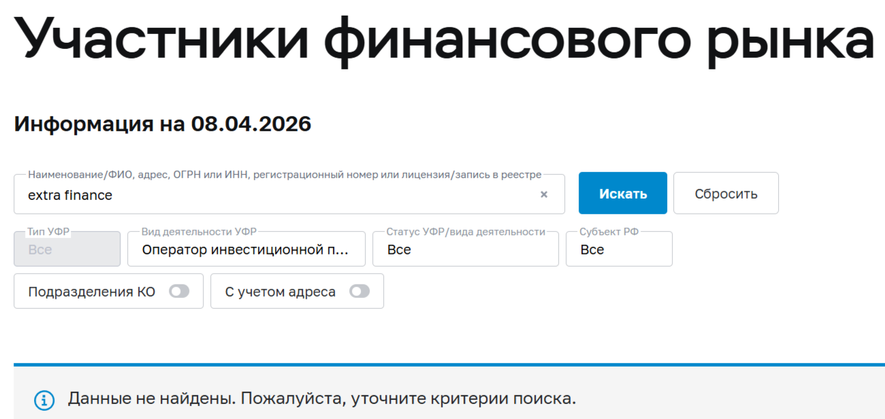The image size is (885, 419).
Task: Click the Сбросить button
Action: tap(726, 194)
